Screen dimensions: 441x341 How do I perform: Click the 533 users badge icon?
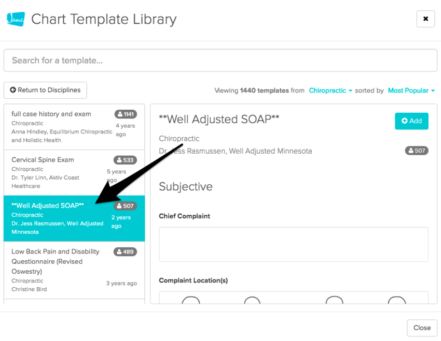[126, 160]
